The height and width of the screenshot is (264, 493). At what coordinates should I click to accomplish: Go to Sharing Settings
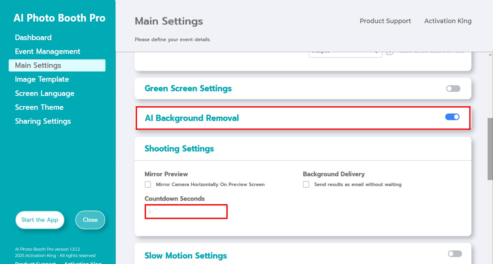click(43, 121)
